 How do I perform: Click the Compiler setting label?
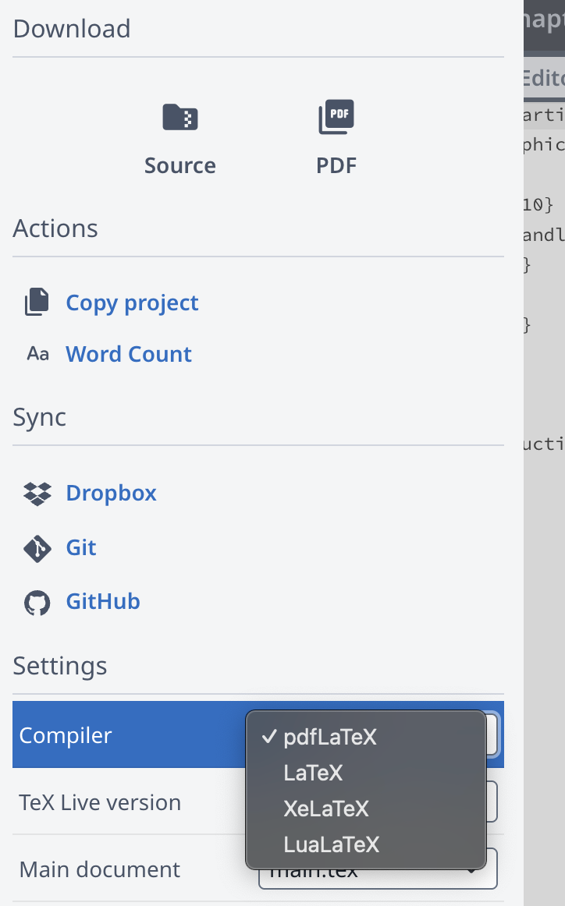pos(66,735)
